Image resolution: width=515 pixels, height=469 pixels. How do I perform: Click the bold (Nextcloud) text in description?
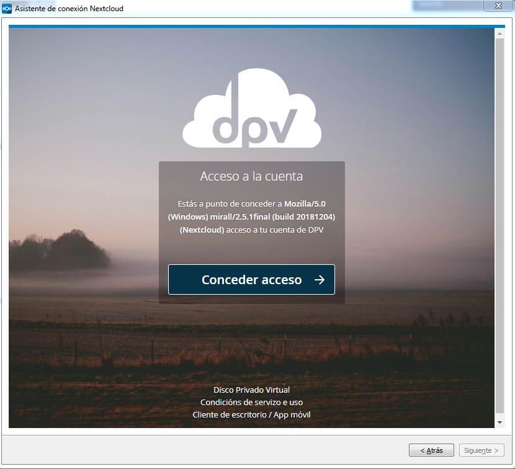coord(202,230)
